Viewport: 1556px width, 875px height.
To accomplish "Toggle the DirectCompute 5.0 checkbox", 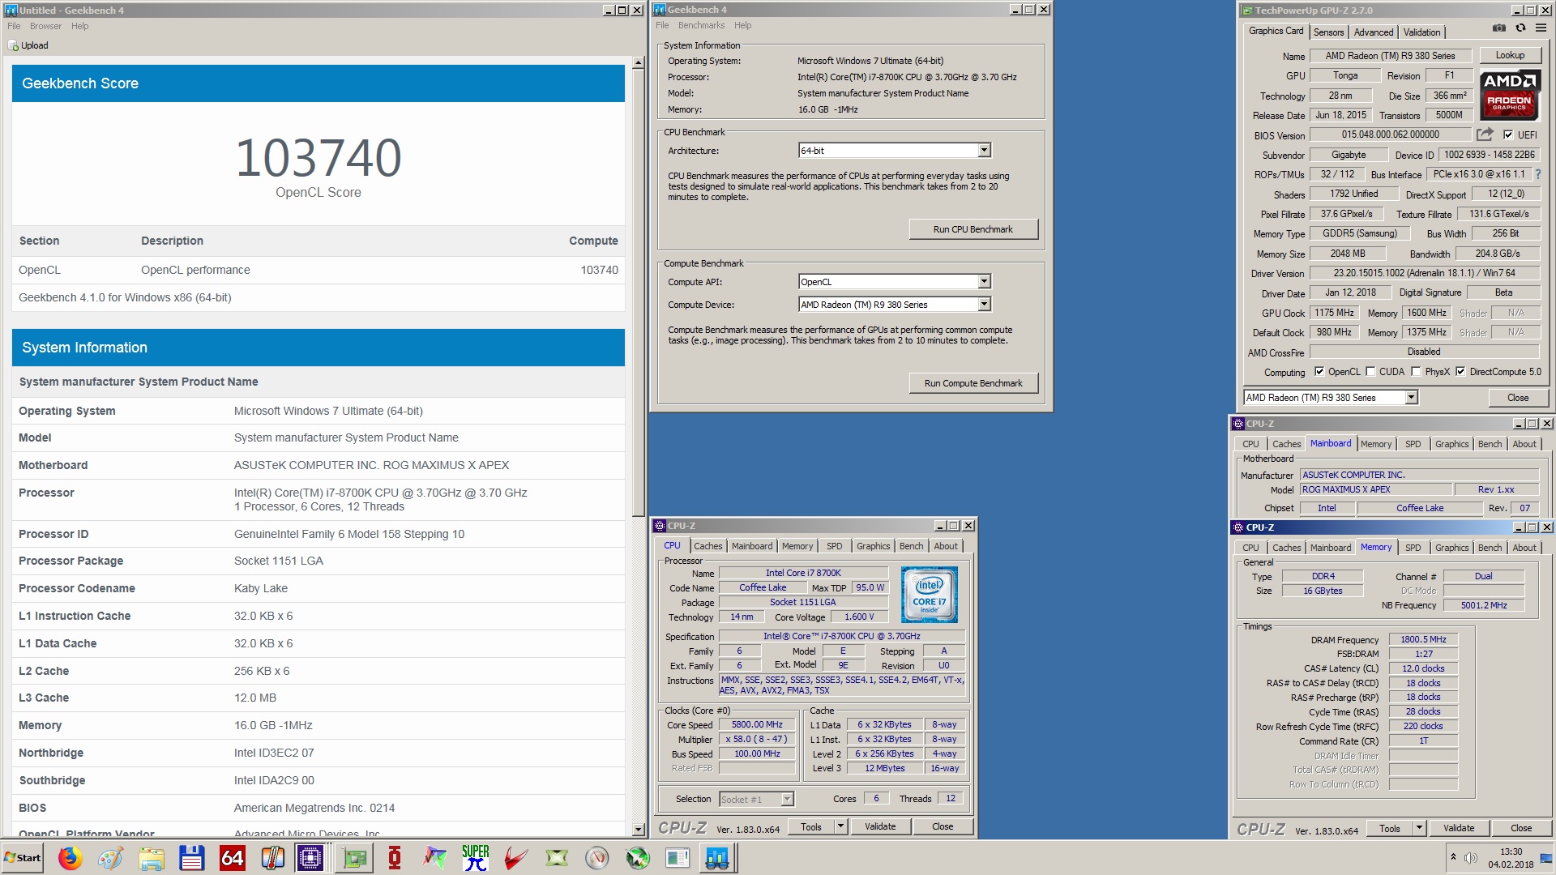I will tap(1460, 372).
